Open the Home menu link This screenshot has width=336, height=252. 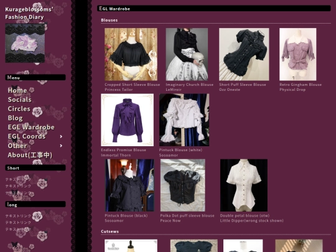click(17, 90)
